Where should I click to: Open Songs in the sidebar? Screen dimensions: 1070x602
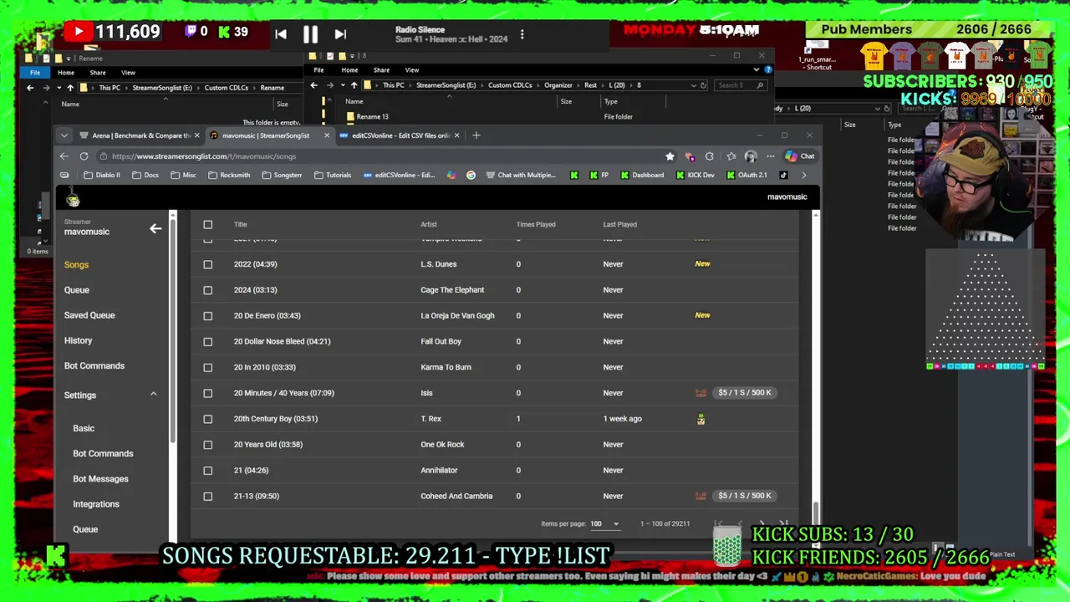(x=76, y=265)
